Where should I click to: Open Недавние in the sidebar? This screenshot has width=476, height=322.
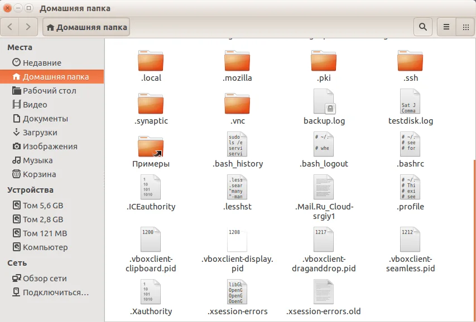(x=42, y=63)
